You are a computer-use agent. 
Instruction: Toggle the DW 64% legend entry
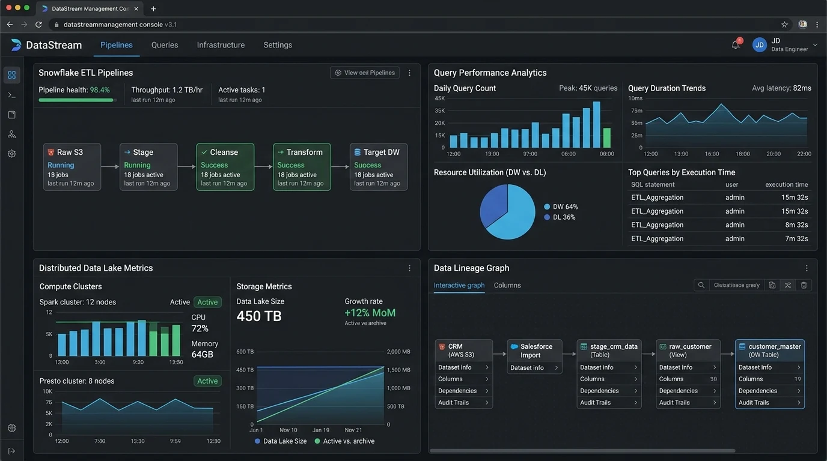point(561,206)
